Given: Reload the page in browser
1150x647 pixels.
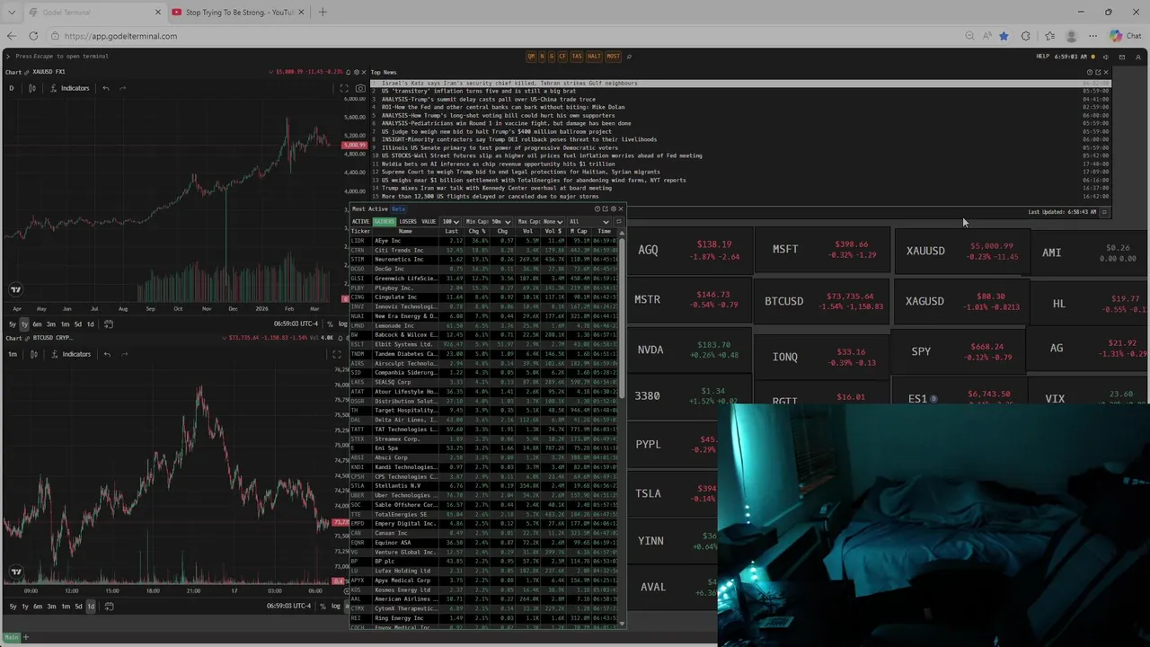Looking at the screenshot, I should point(33,36).
